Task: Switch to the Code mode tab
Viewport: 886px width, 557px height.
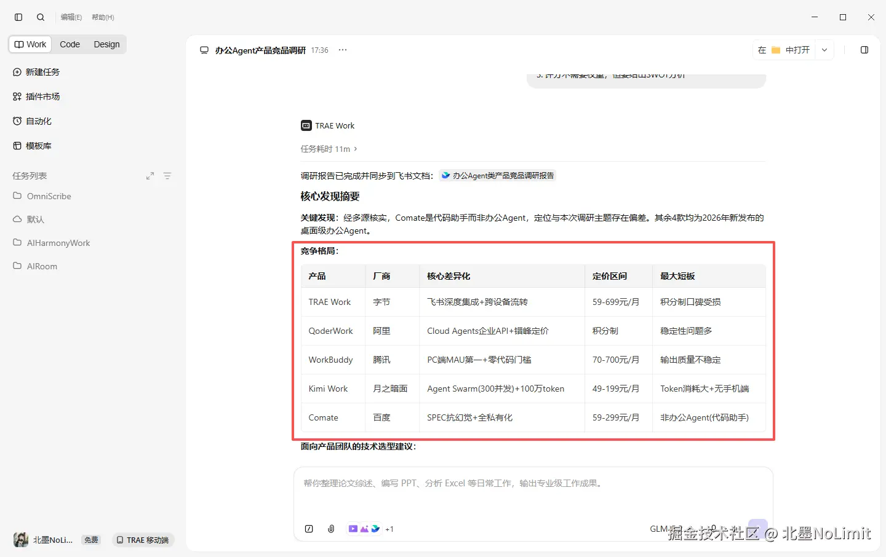Action: point(70,44)
